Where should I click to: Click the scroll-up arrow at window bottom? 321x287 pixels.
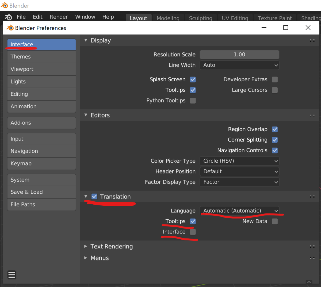click(309, 282)
